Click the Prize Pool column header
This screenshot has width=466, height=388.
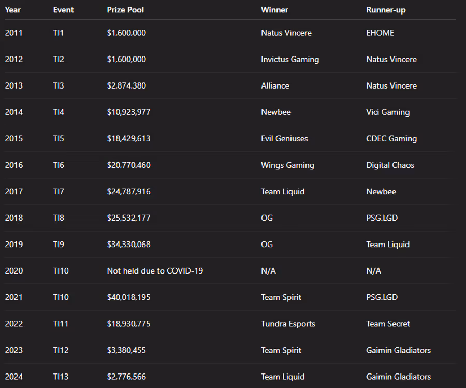pyautogui.click(x=127, y=10)
